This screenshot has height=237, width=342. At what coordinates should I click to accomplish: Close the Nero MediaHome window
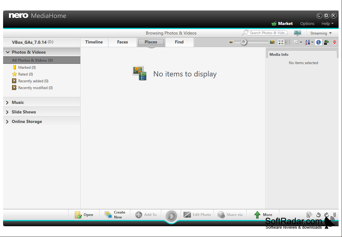333,15
